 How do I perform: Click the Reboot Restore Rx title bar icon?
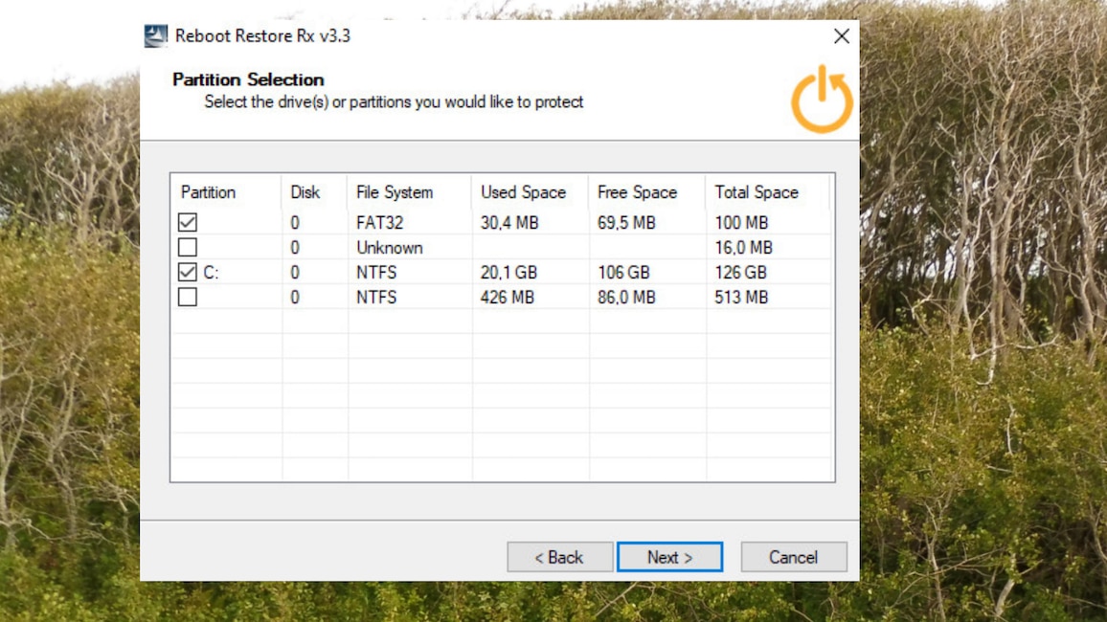click(x=156, y=36)
